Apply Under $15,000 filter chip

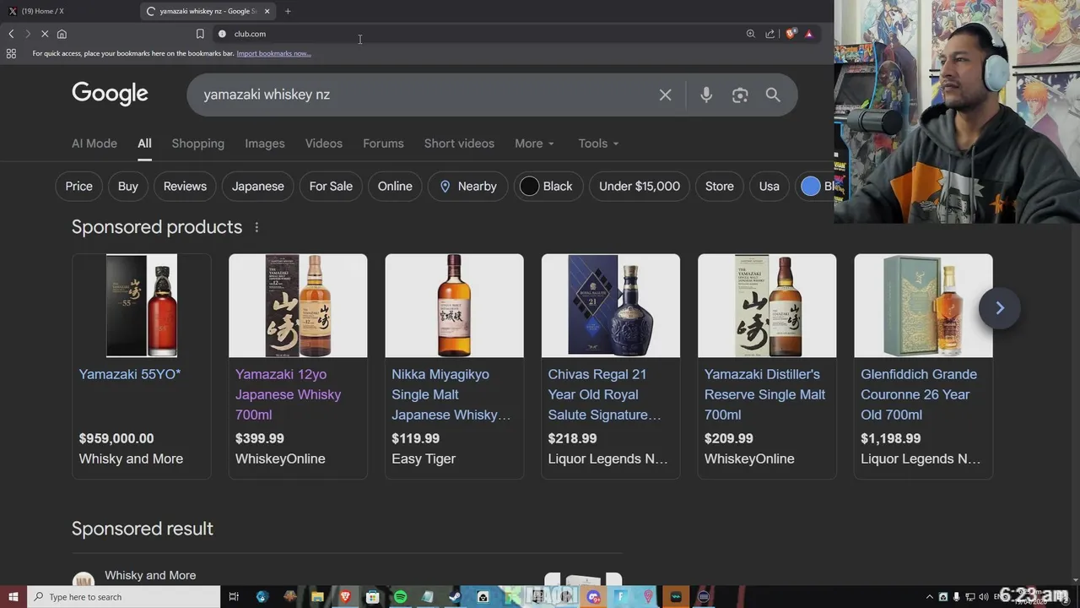tap(640, 187)
